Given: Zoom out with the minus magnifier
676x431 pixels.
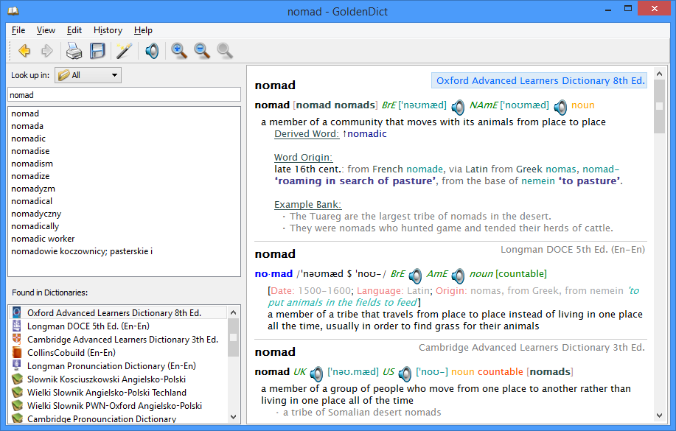Looking at the screenshot, I should (x=202, y=51).
